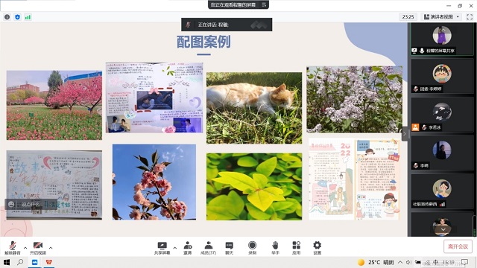Click the WPS Office taskbar icon
The image size is (477, 268).
(x=48, y=262)
